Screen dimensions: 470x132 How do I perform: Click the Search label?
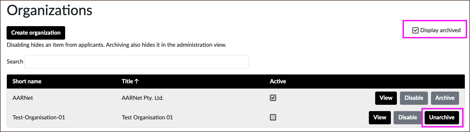tap(15, 62)
